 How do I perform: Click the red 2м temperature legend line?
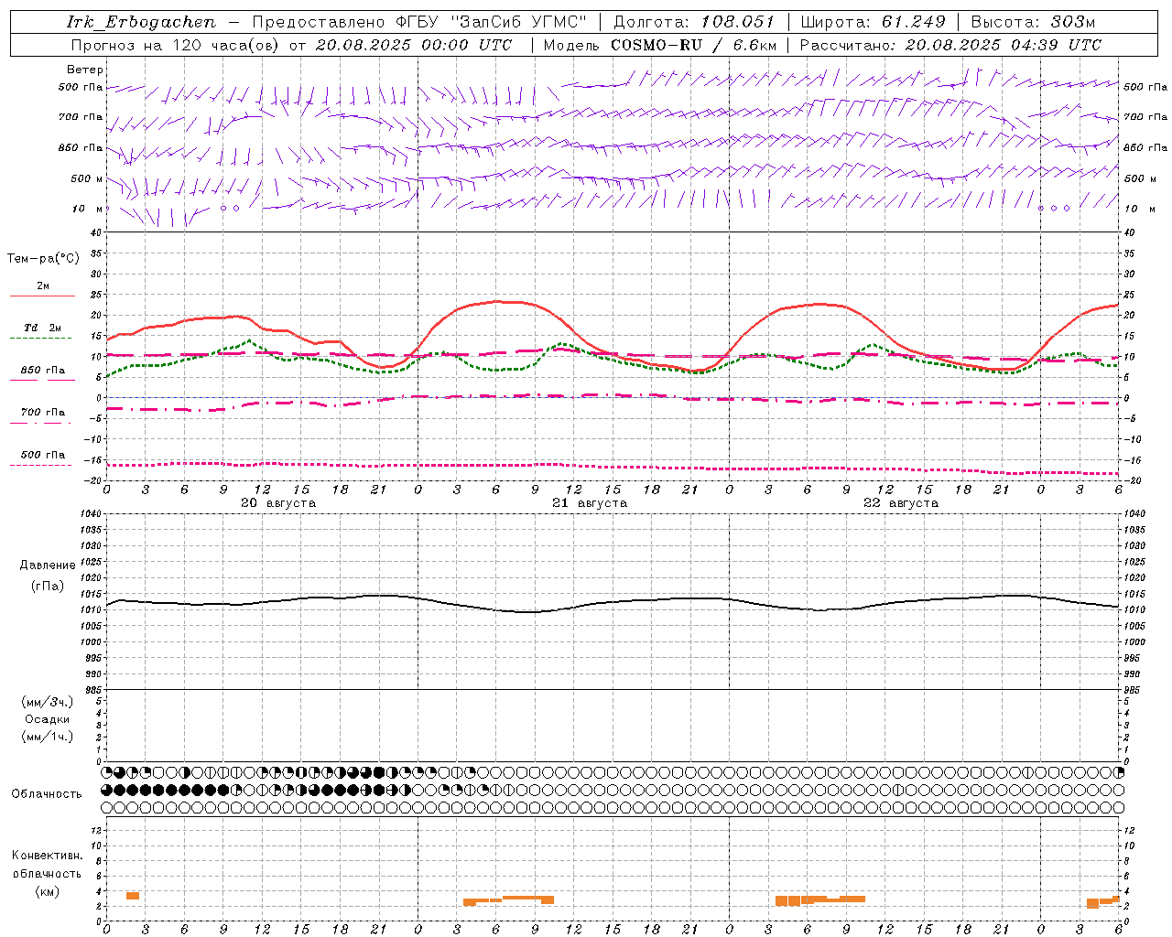[x=42, y=296]
